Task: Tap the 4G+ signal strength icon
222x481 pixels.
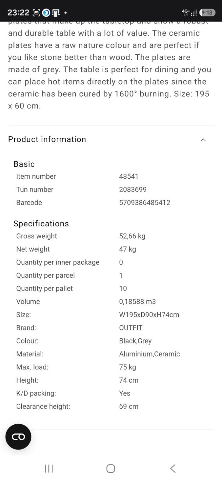Action: [x=189, y=13]
